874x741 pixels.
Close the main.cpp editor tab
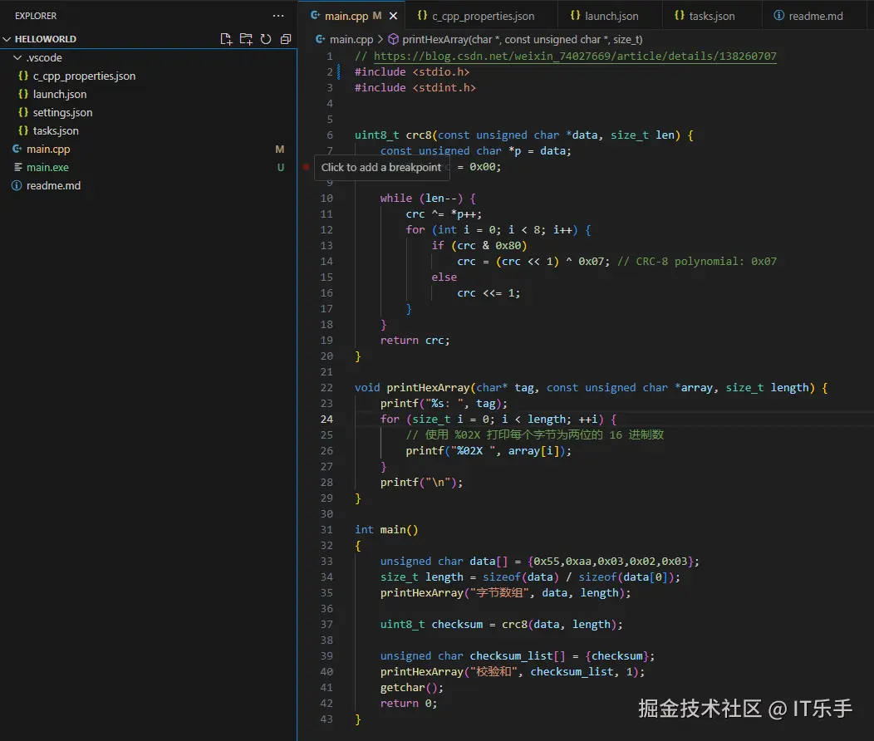(394, 16)
